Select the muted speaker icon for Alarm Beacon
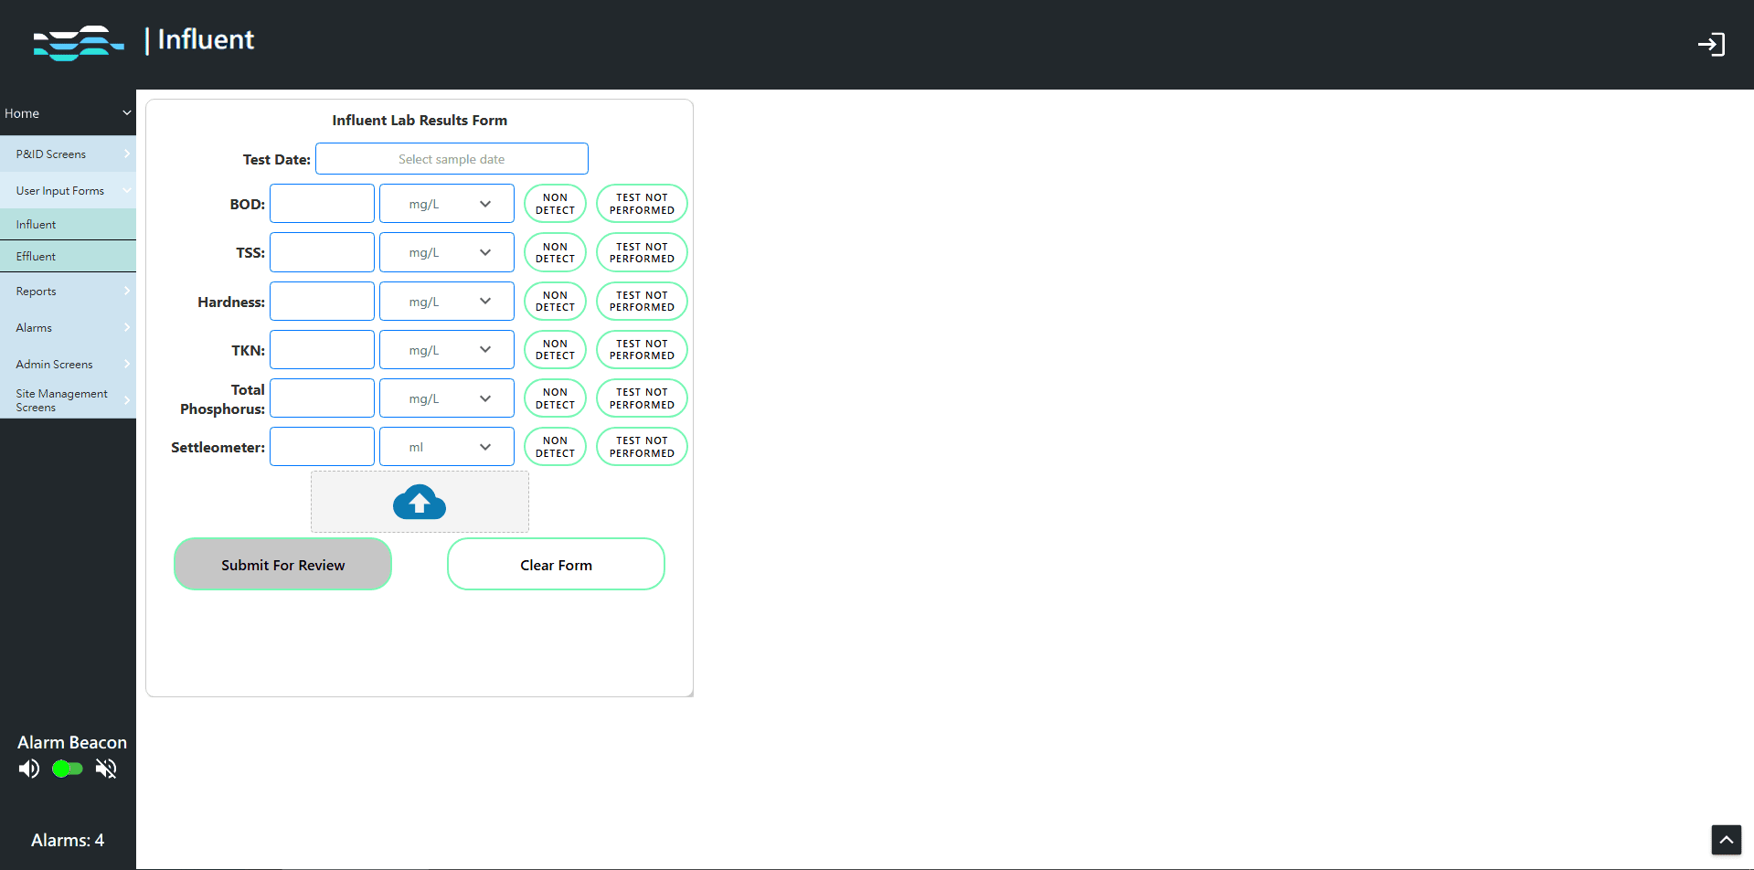 click(106, 769)
